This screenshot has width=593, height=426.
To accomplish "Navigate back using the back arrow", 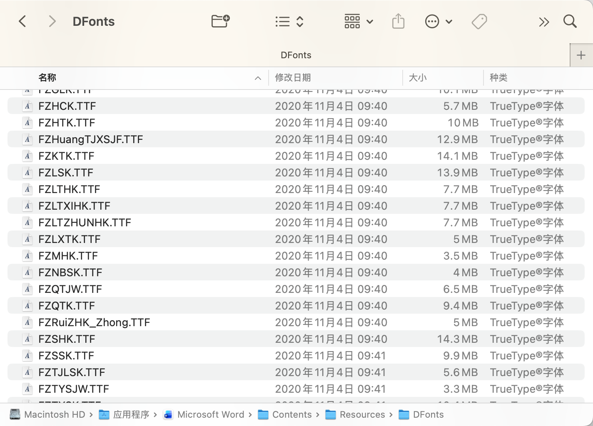I will 22,21.
